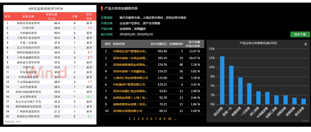Open 上海邦汇商业保理有限公司 link
This screenshot has width=311, height=132.
point(130,78)
